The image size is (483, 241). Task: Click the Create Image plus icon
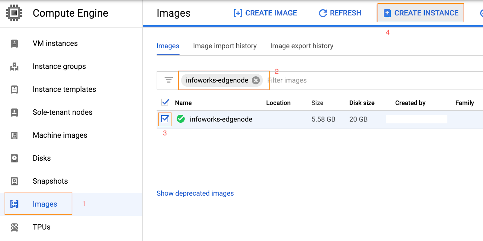click(238, 13)
